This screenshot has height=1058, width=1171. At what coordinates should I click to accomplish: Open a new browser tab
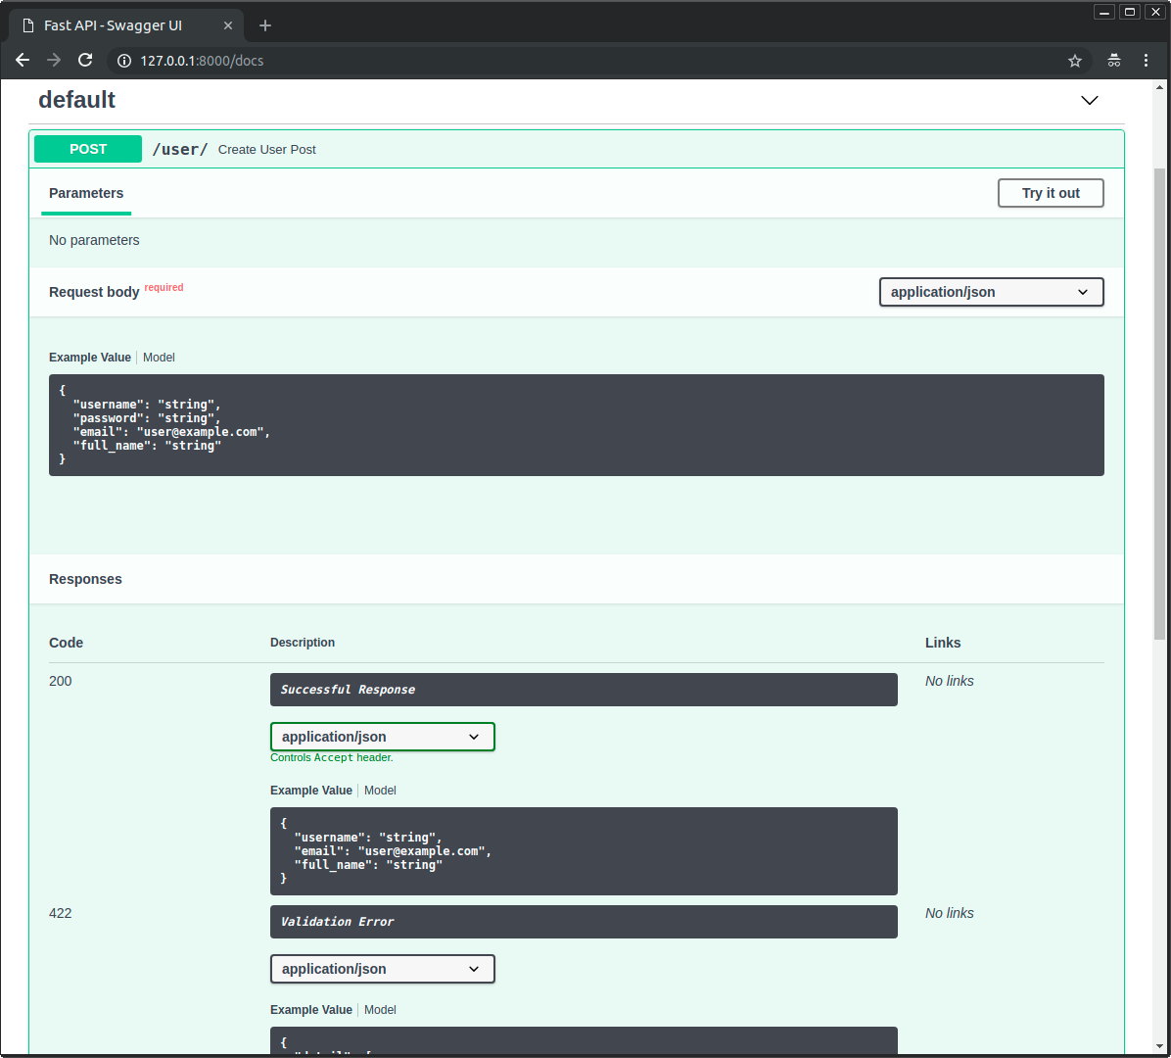(x=265, y=25)
